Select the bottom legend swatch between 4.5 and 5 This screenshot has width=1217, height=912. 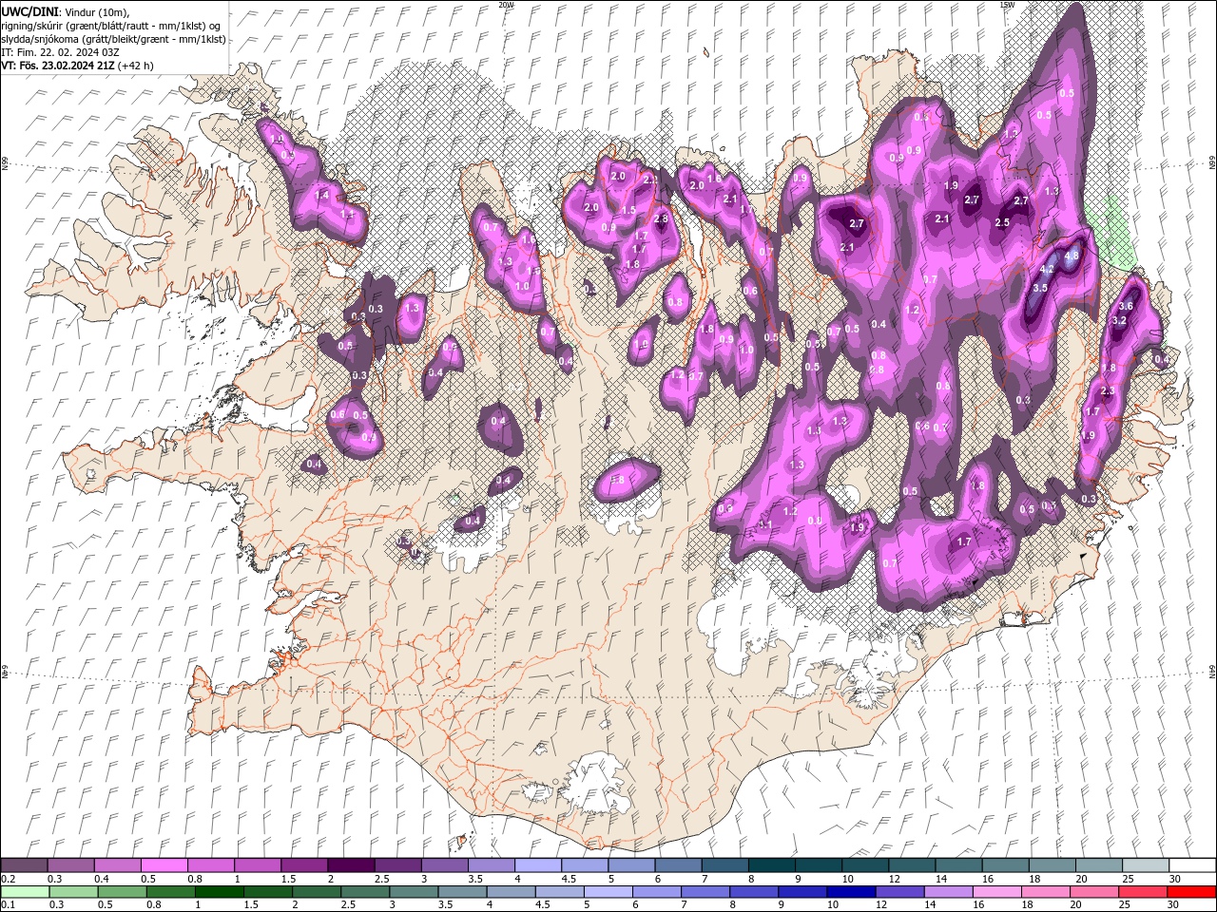click(560, 892)
